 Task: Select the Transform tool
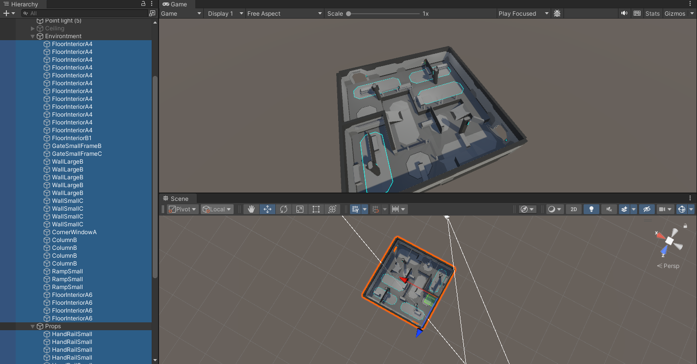(332, 209)
